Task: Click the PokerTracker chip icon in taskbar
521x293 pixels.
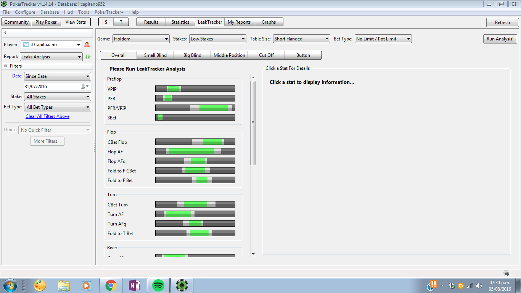Action: coord(182,285)
